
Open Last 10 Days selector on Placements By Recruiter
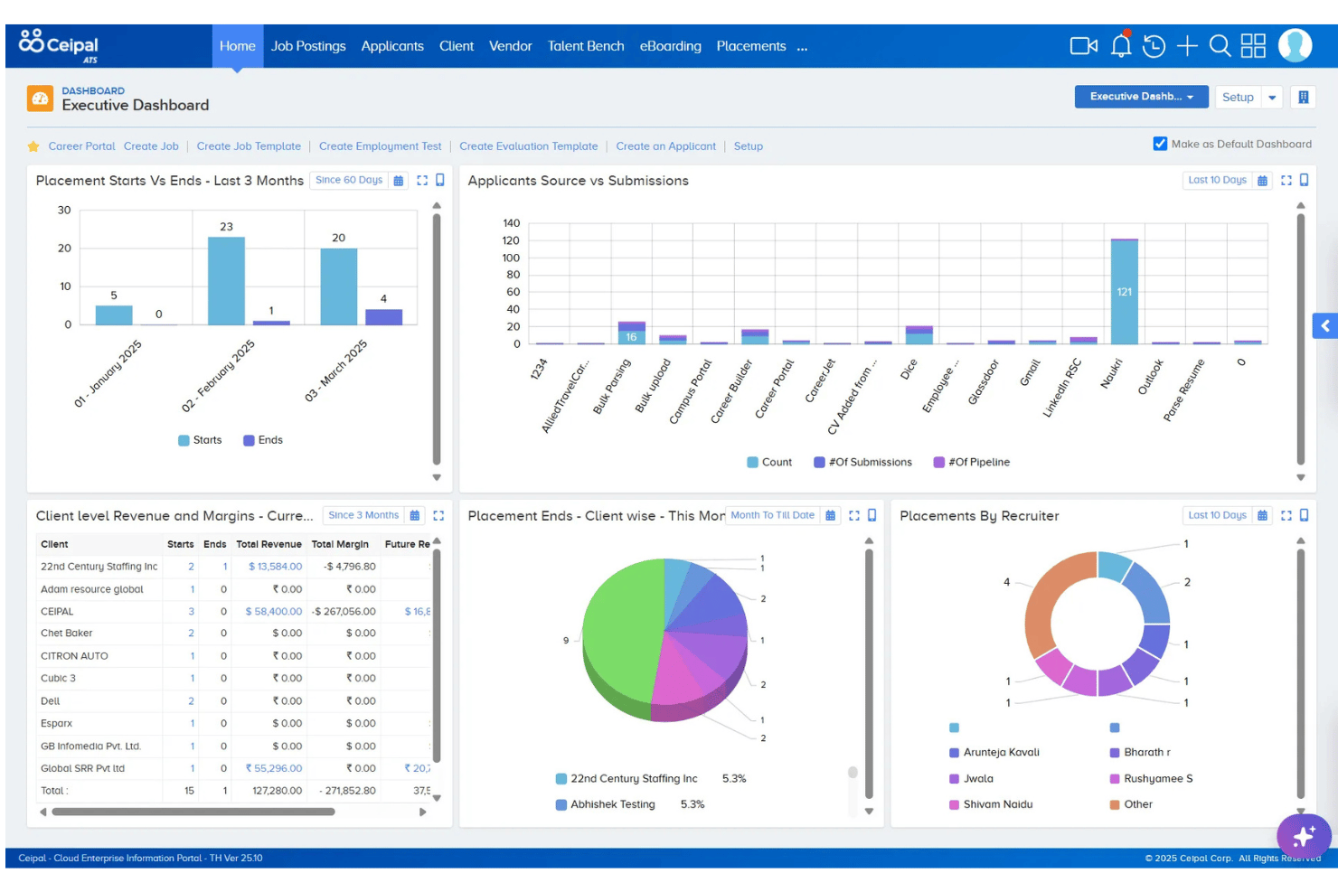coord(1217,515)
